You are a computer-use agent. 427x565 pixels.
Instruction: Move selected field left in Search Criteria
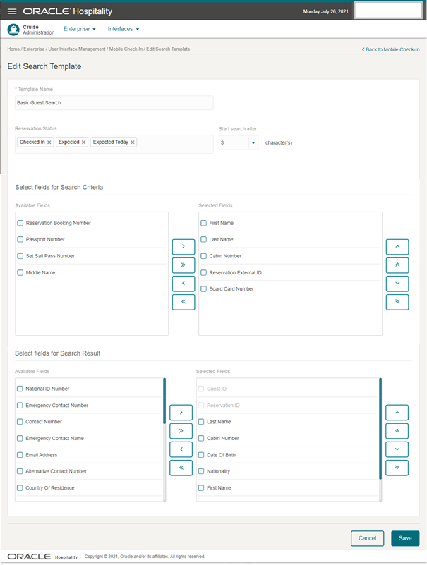pos(184,284)
